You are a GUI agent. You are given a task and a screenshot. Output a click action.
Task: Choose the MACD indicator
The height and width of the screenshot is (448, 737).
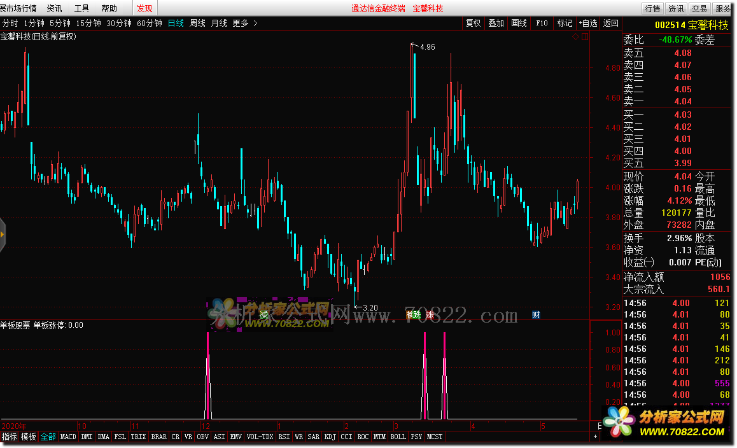point(68,437)
